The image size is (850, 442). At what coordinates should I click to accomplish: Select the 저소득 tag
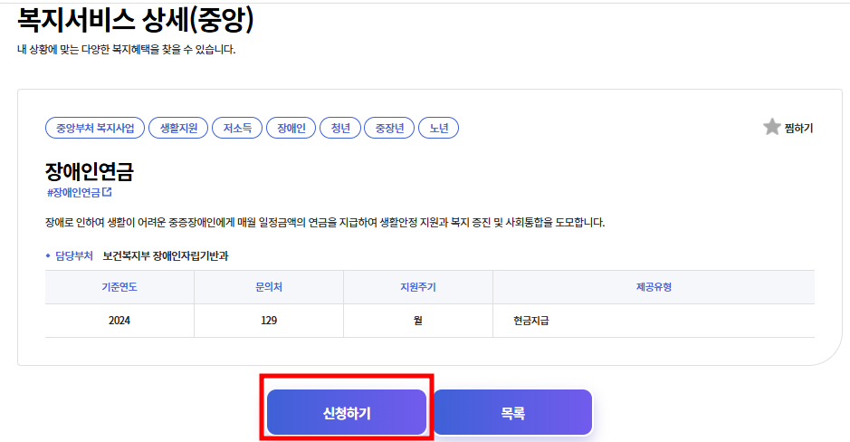tap(237, 128)
